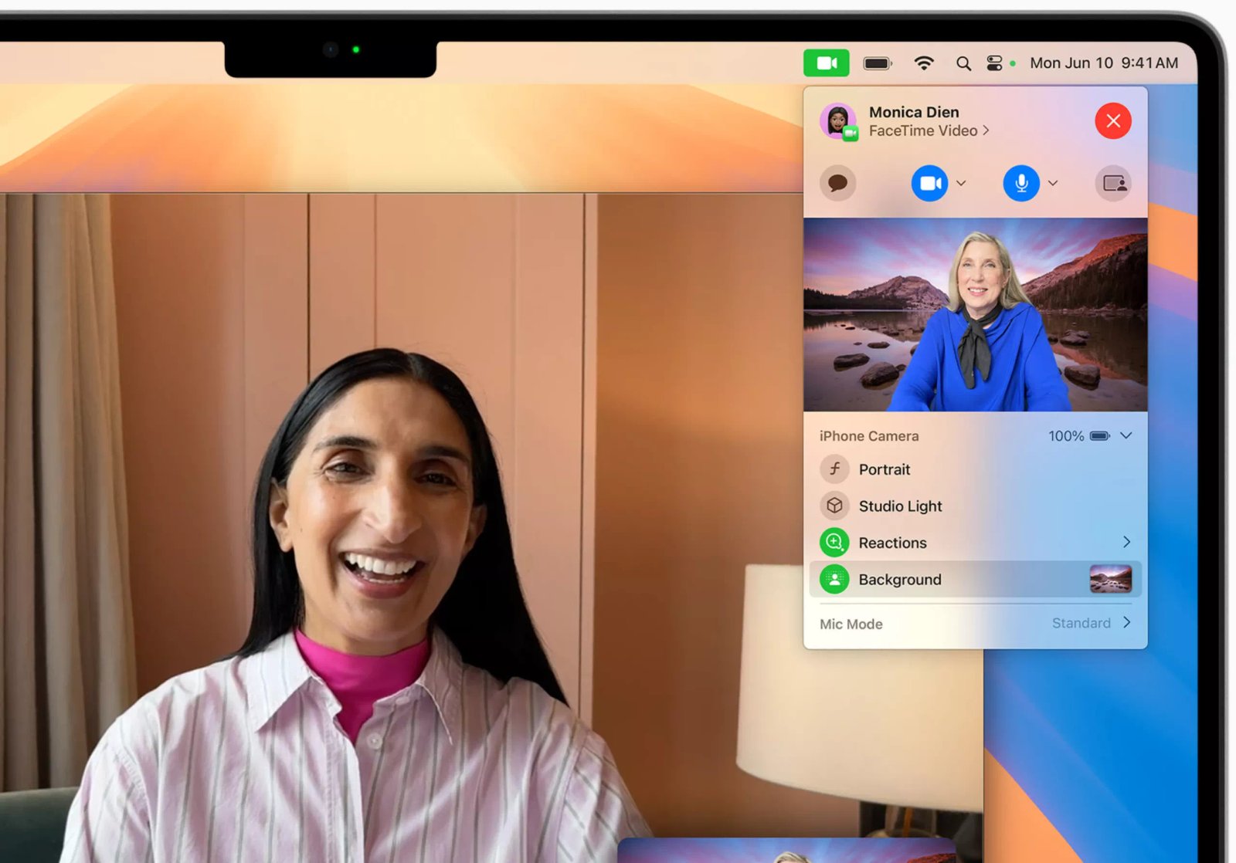
Task: Open Control Center from the menu bar
Action: (x=993, y=63)
